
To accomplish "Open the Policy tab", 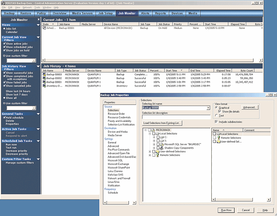I will 41,13.
